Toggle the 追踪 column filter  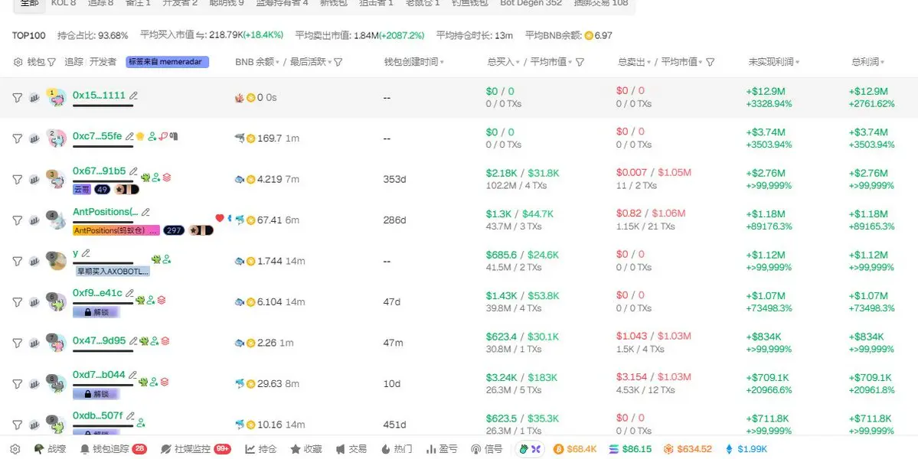coord(74,62)
